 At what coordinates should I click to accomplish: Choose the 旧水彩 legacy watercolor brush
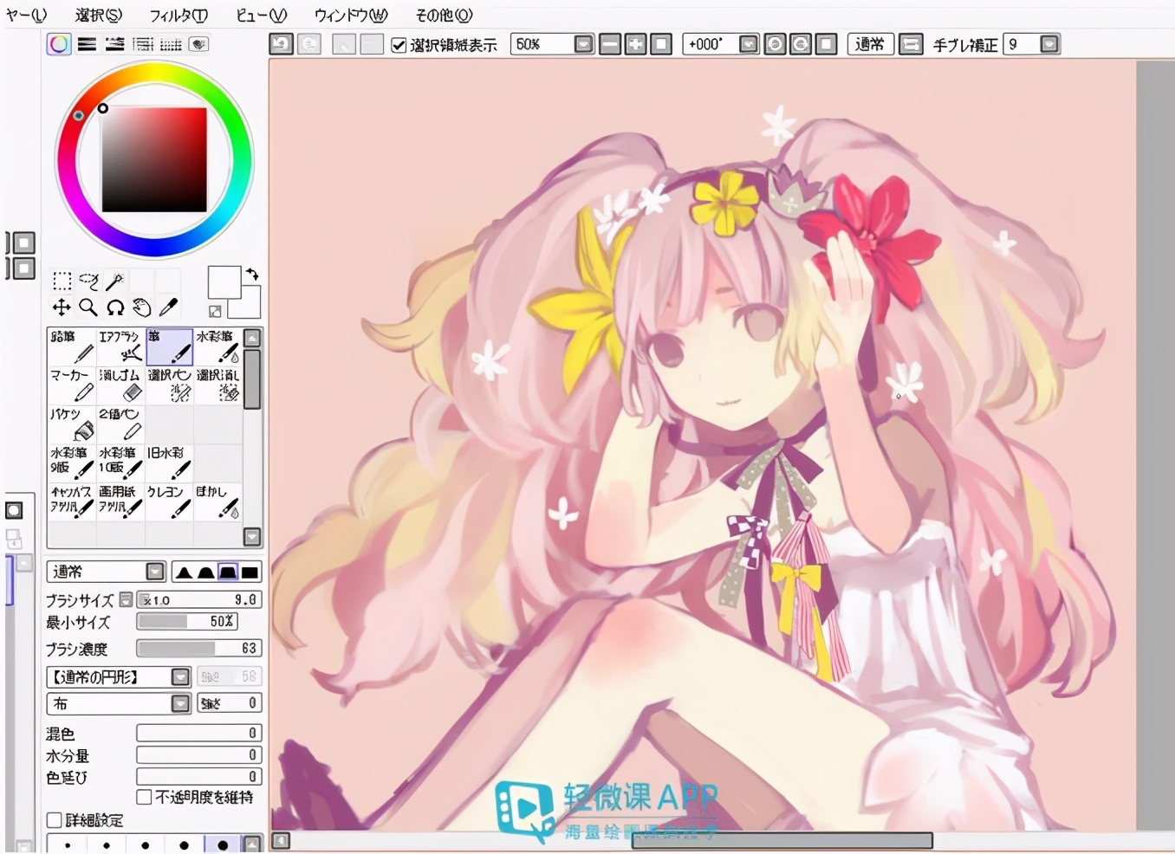(x=169, y=463)
